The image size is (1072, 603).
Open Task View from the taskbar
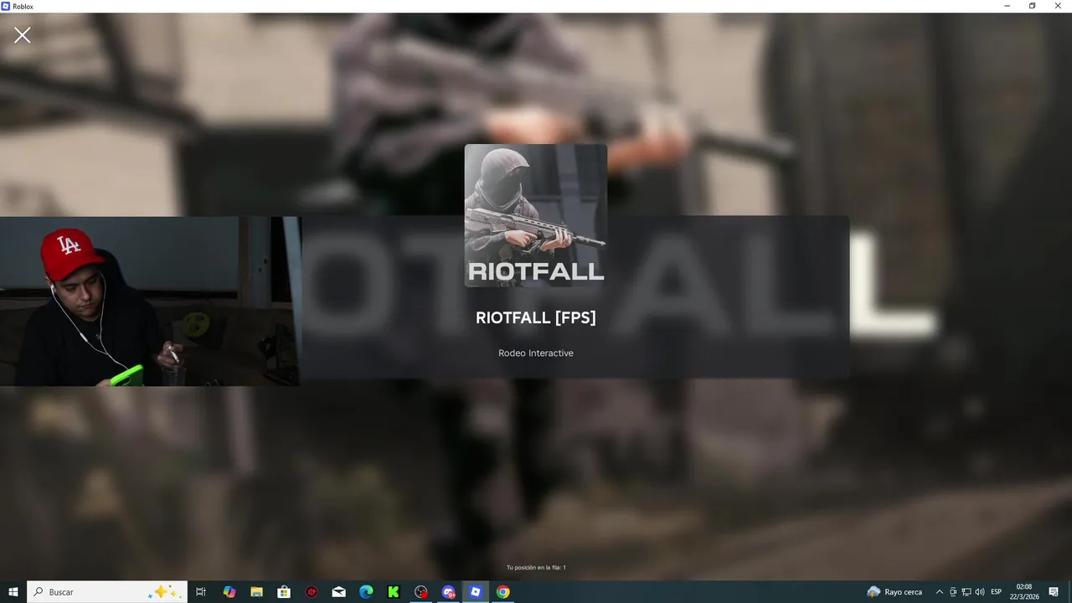pyautogui.click(x=201, y=592)
